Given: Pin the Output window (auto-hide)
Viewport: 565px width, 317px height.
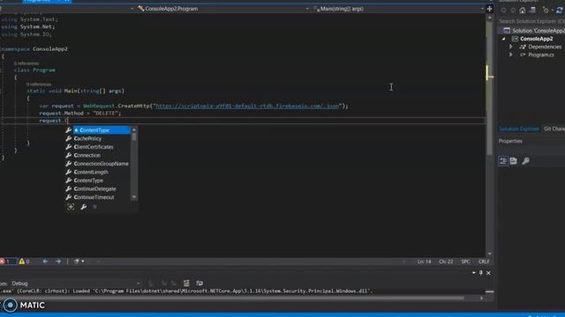Looking at the screenshot, I should point(480,273).
